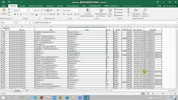178x100 pixels.
Task: Switch to Разметка страницы tab
Action: 36,6
